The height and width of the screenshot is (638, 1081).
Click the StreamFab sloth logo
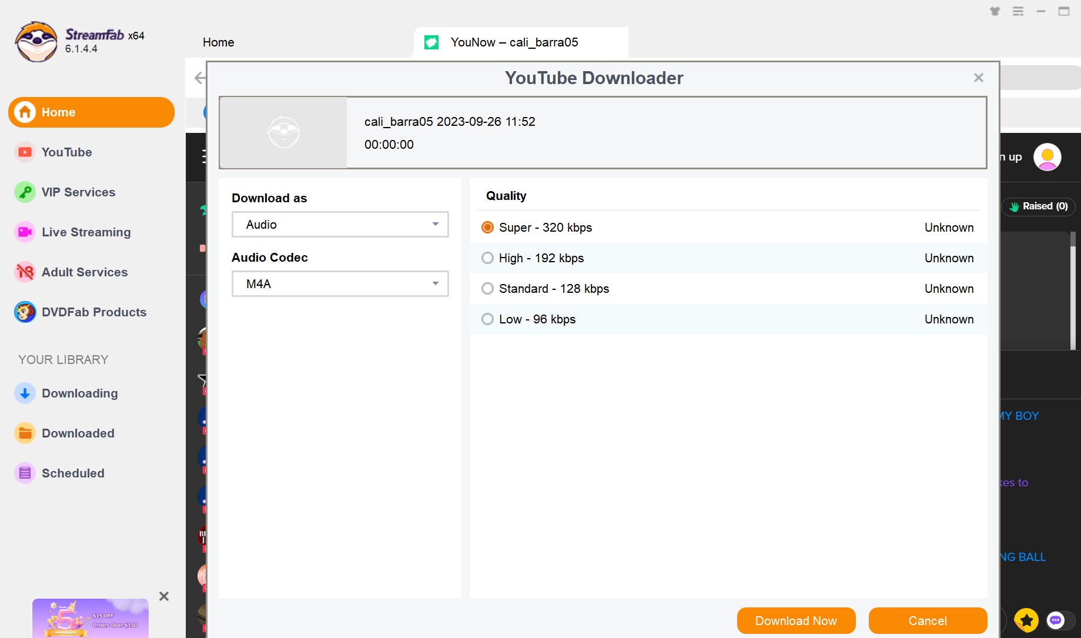point(36,42)
